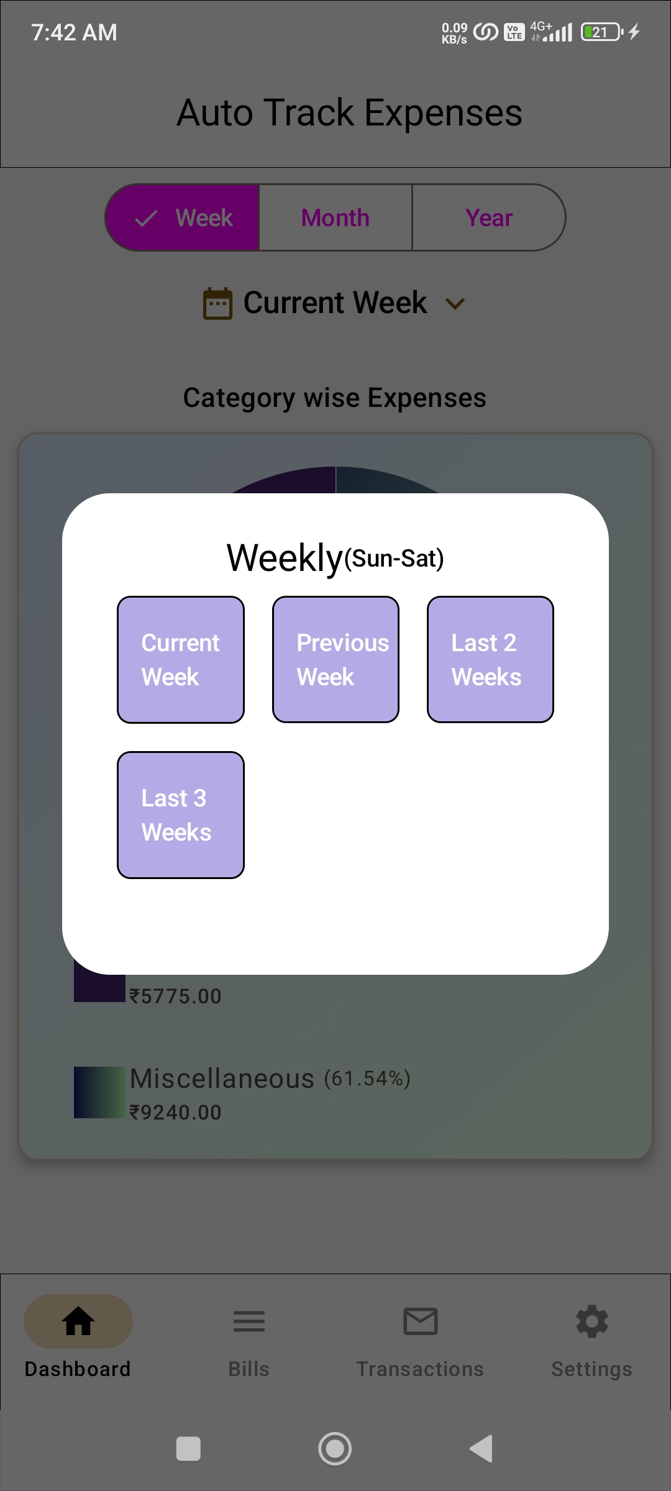The image size is (671, 1491).
Task: Tap the Category wise Expenses heading
Action: [335, 398]
